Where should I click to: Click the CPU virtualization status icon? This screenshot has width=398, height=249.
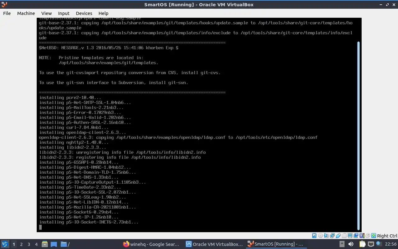click(x=362, y=236)
